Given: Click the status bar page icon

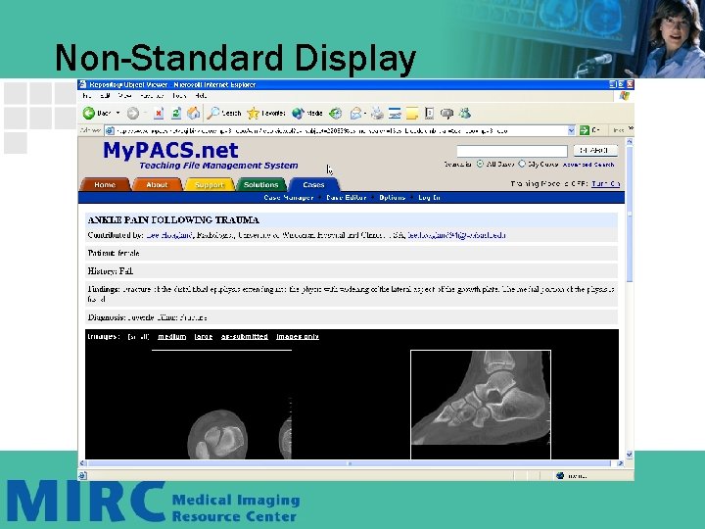Looking at the screenshot, I should (x=82, y=475).
